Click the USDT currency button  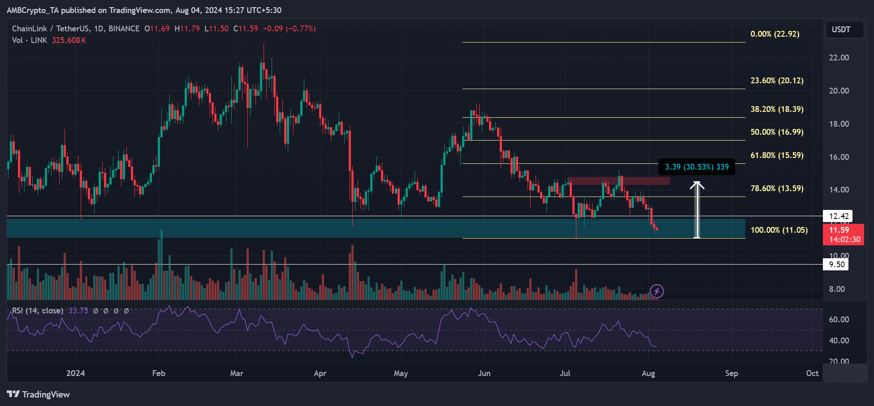(844, 30)
